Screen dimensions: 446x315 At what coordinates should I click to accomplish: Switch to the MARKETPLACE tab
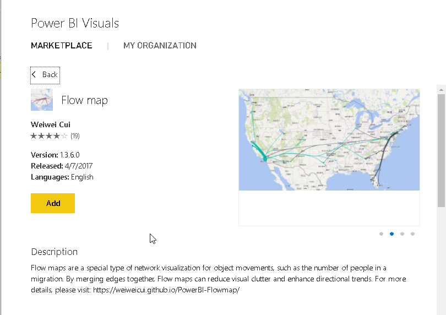(62, 46)
